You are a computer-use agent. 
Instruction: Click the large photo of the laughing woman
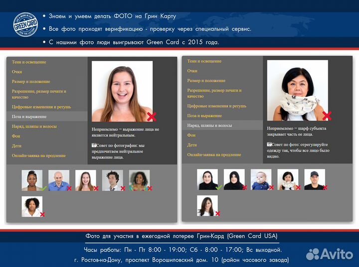click(x=122, y=91)
